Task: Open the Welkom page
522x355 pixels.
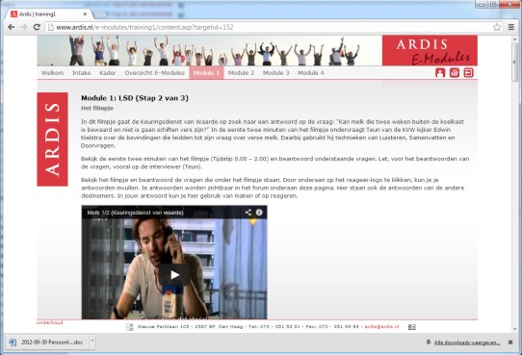Action: 53,73
